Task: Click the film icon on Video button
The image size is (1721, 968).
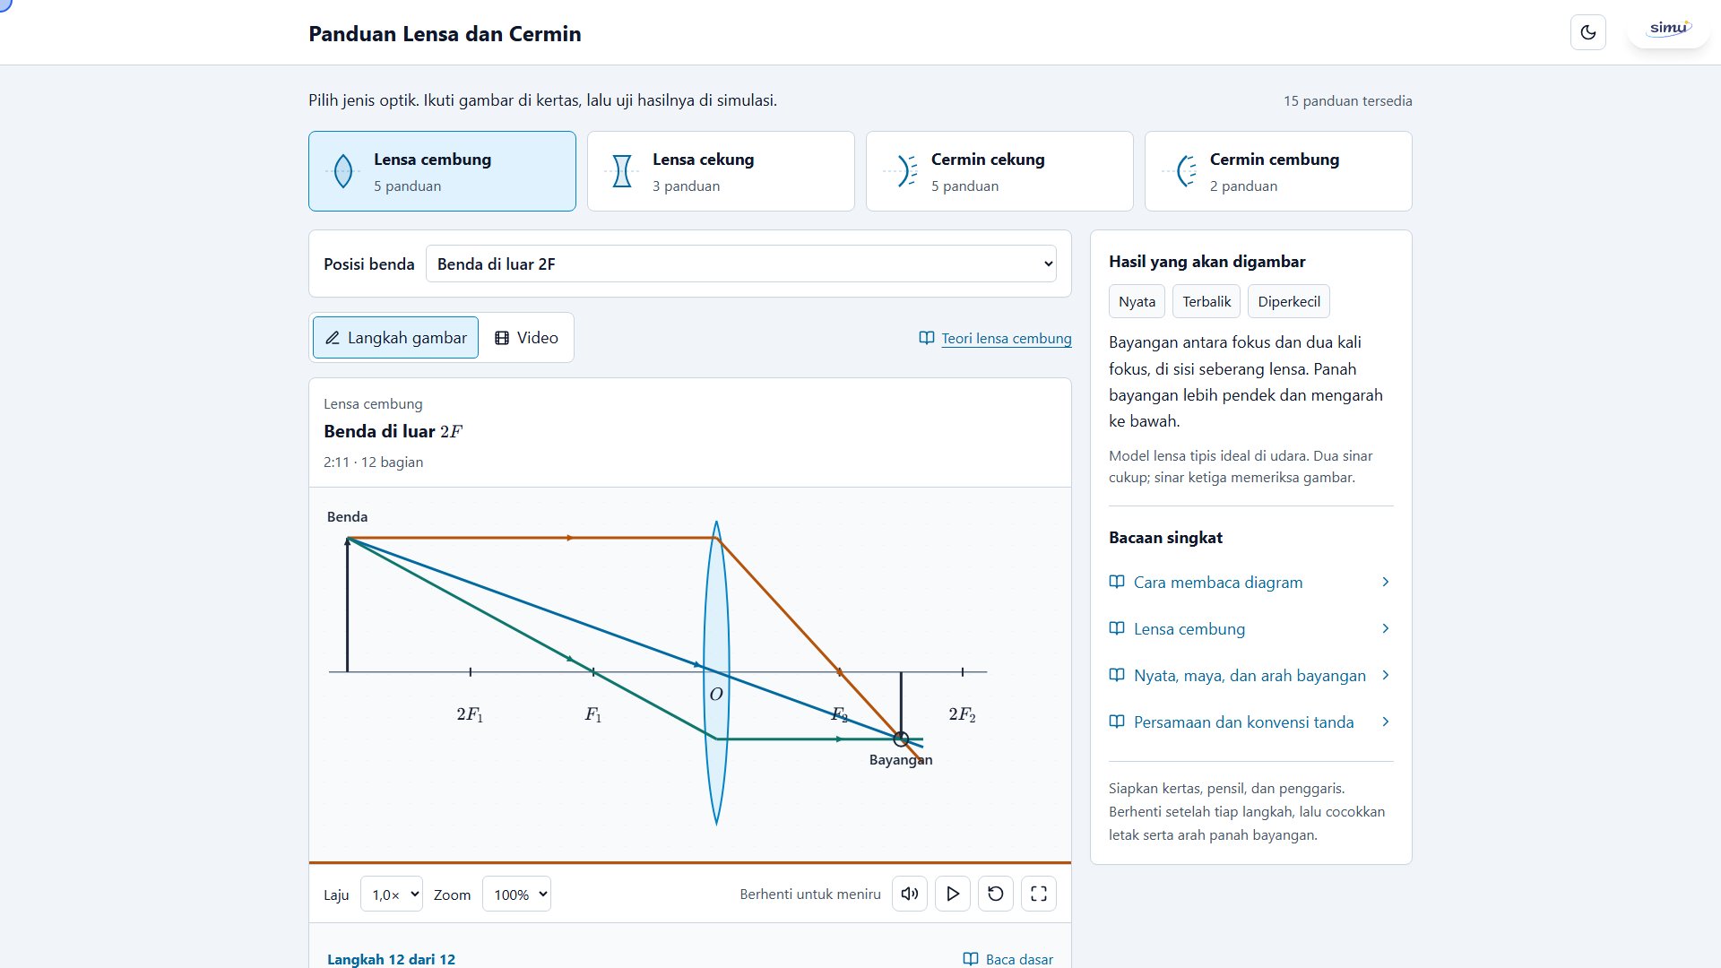Action: click(502, 338)
